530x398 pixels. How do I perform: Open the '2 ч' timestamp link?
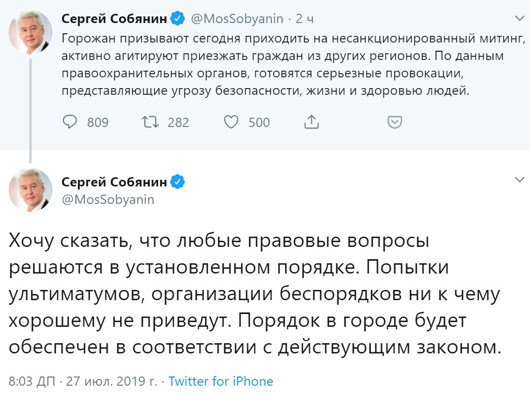click(305, 19)
